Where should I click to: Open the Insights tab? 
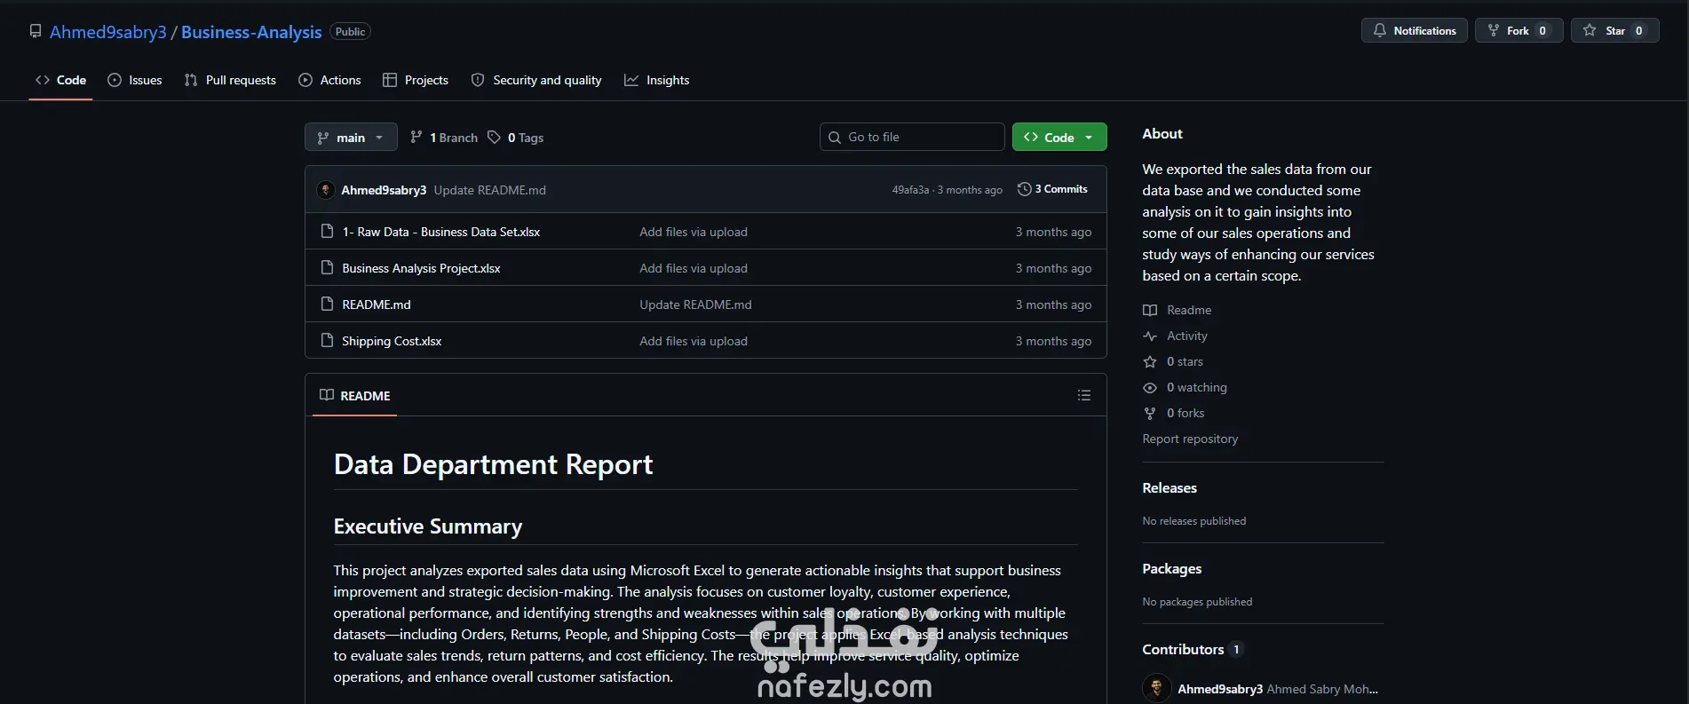pos(657,80)
